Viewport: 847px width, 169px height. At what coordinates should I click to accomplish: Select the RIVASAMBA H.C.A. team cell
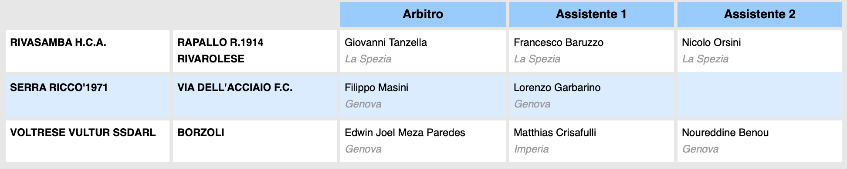click(88, 51)
